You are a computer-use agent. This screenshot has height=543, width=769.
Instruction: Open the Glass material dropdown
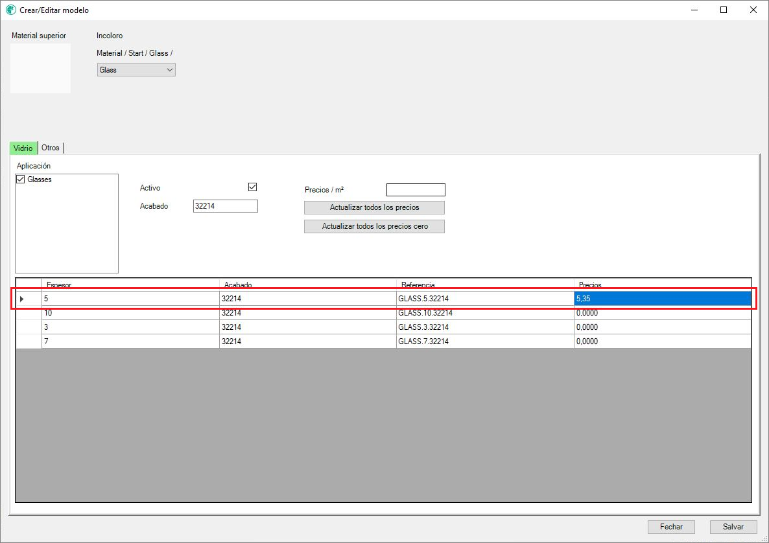(136, 69)
